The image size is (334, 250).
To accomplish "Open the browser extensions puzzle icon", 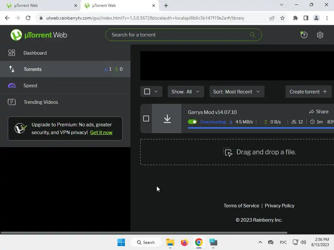I will click(296, 18).
